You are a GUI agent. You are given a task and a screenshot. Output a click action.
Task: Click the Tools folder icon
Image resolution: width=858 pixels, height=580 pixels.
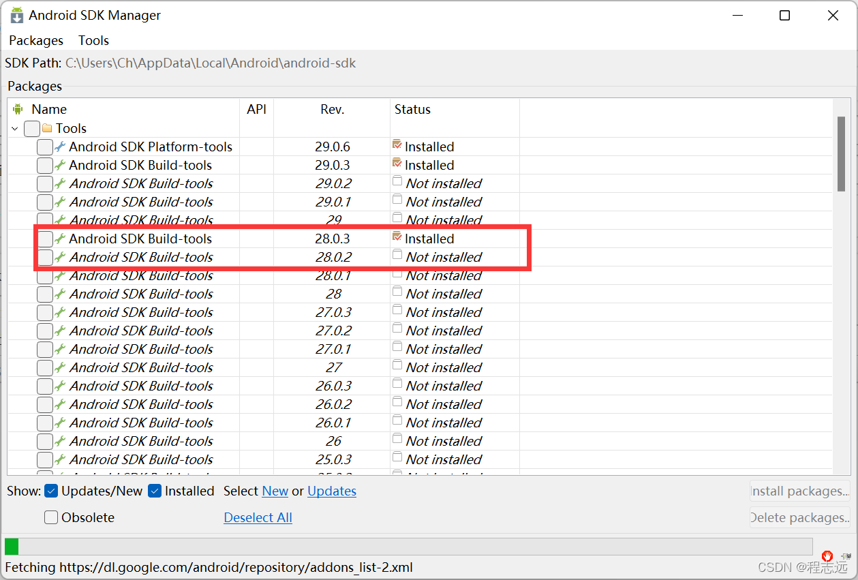[x=47, y=128]
